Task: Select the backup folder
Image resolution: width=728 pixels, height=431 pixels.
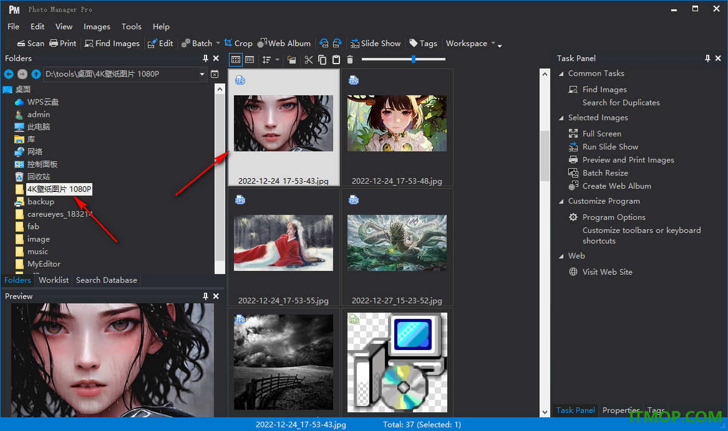Action: tap(41, 202)
